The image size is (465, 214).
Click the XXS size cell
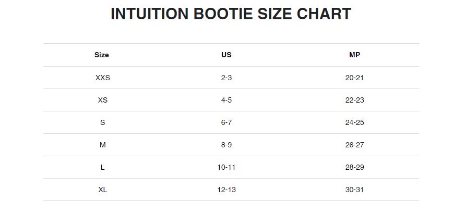(x=102, y=78)
